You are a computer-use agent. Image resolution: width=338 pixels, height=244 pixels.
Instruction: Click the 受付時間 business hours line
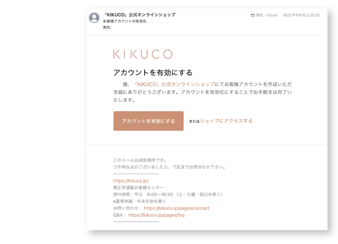tap(168, 195)
